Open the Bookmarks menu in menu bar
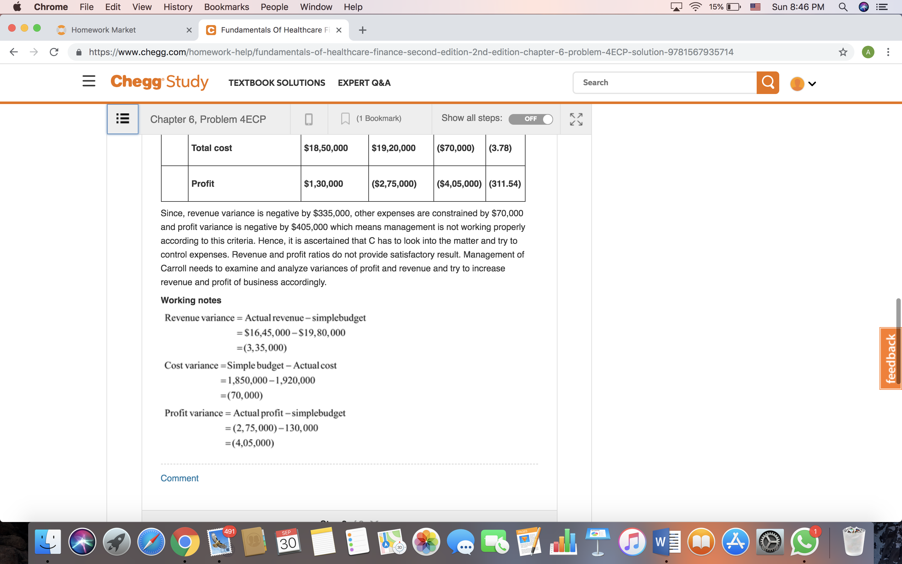The height and width of the screenshot is (564, 902). 226,7
